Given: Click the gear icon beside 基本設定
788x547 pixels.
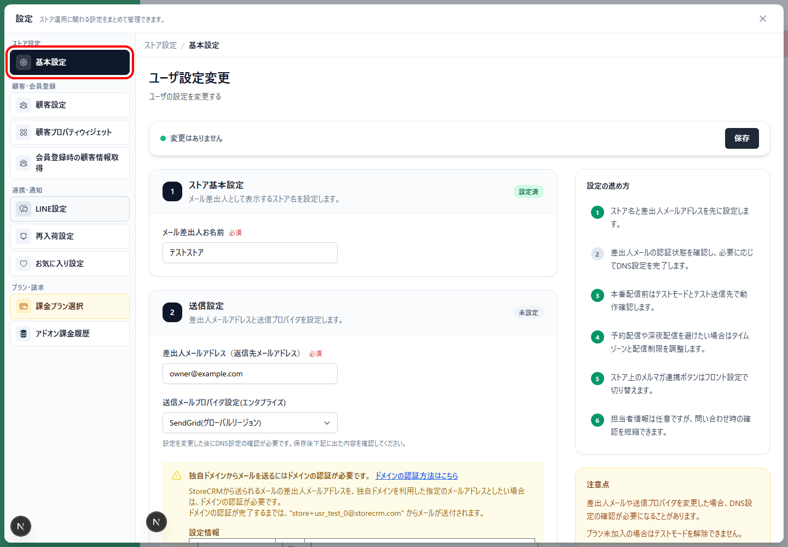Looking at the screenshot, I should (24, 62).
